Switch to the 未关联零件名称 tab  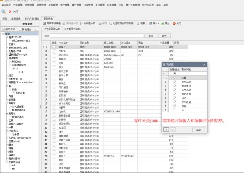coord(72,29)
